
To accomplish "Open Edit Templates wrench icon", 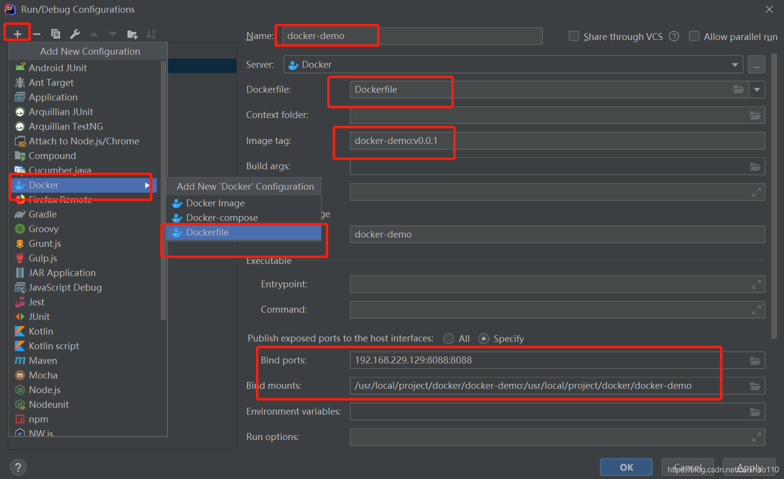I will click(75, 34).
